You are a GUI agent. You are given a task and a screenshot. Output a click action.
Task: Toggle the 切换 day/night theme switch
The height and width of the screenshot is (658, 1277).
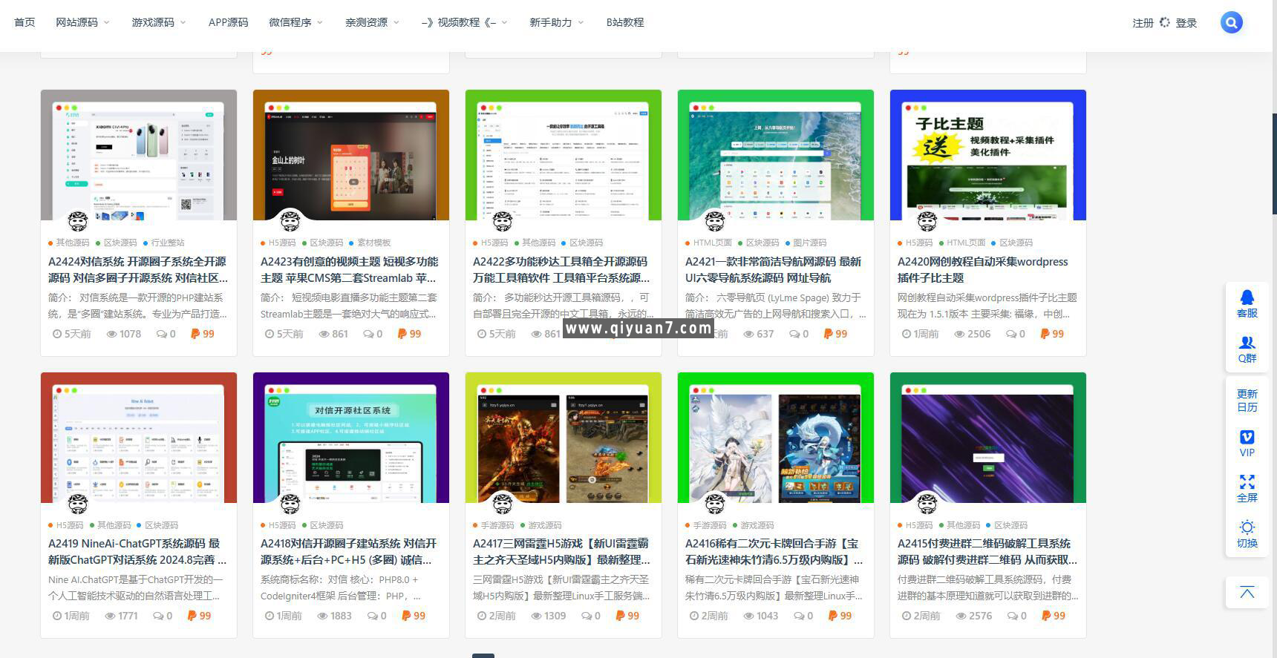tap(1247, 533)
